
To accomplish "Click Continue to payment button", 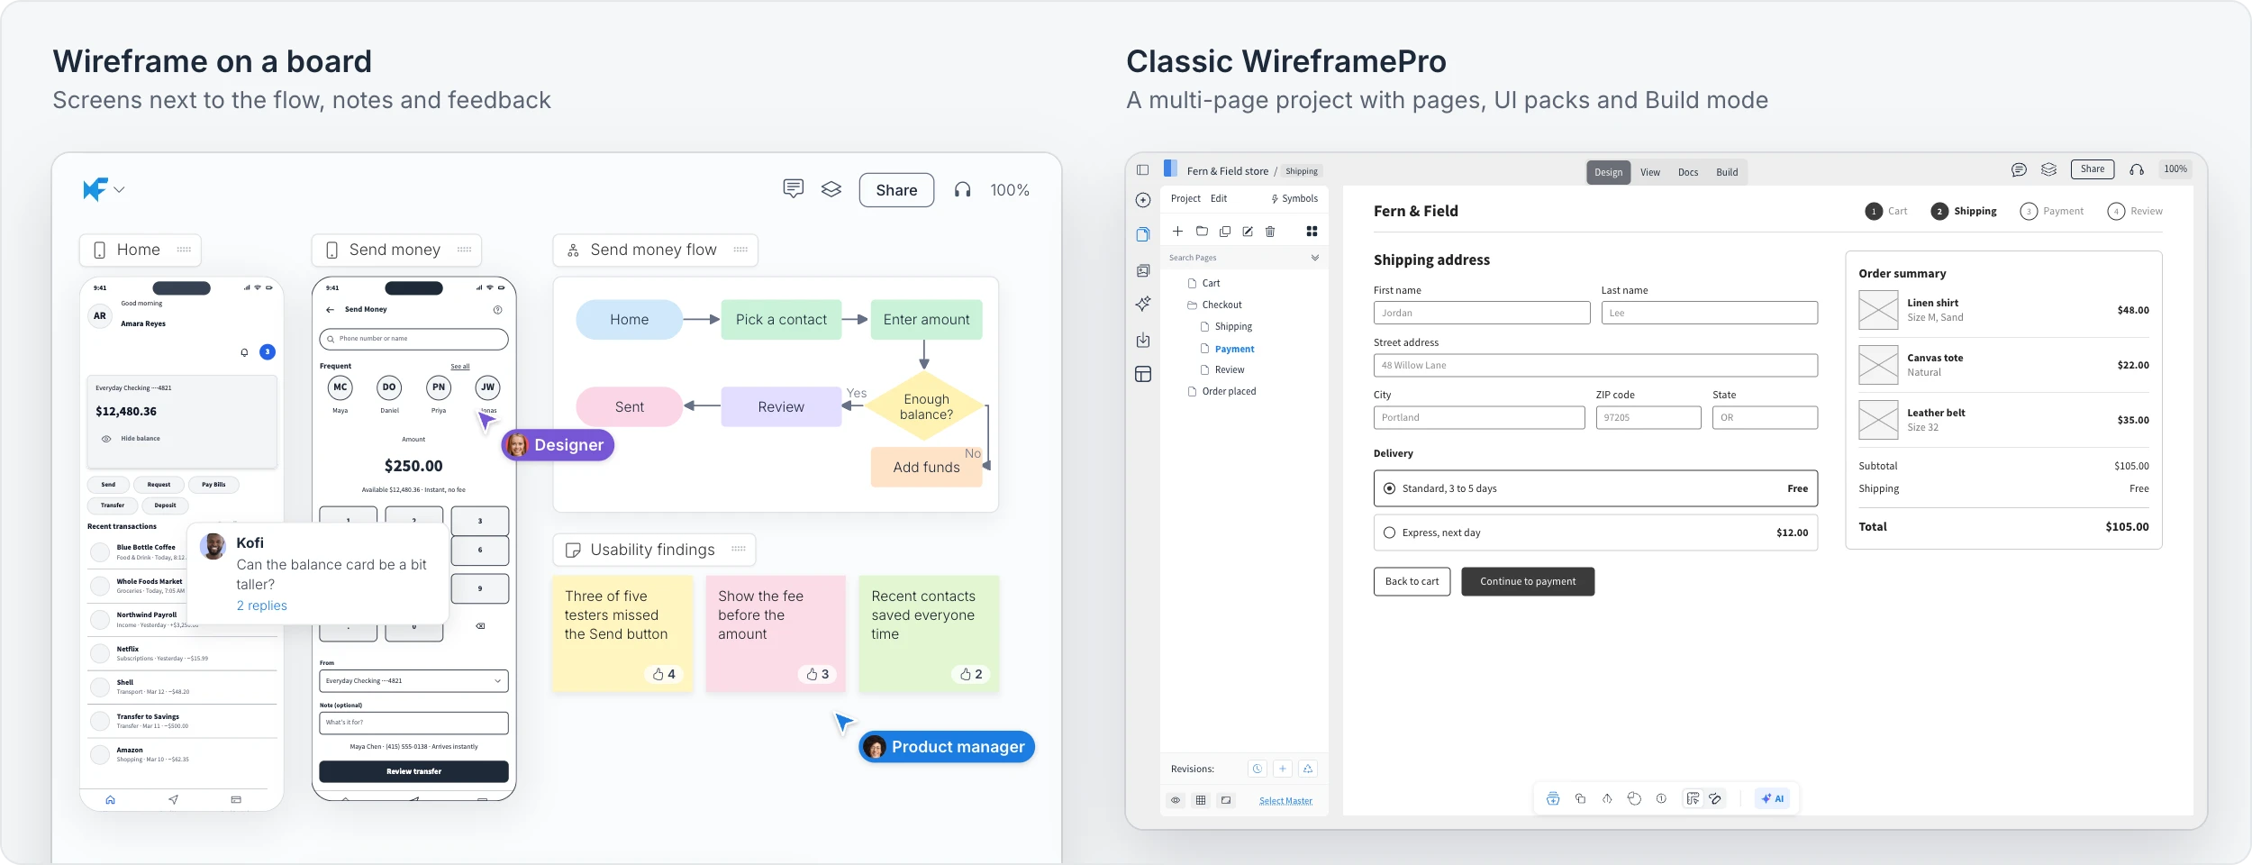I will tap(1528, 581).
